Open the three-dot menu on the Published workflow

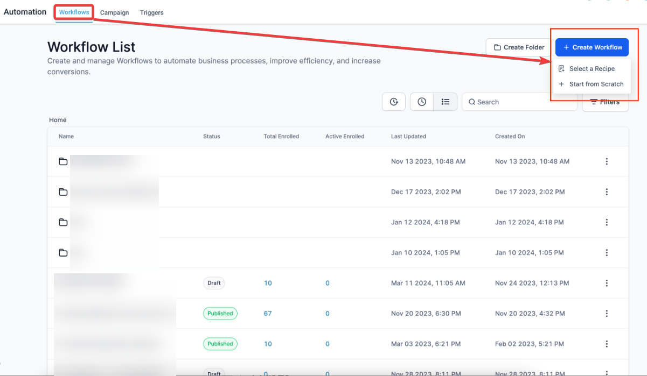[x=607, y=313]
